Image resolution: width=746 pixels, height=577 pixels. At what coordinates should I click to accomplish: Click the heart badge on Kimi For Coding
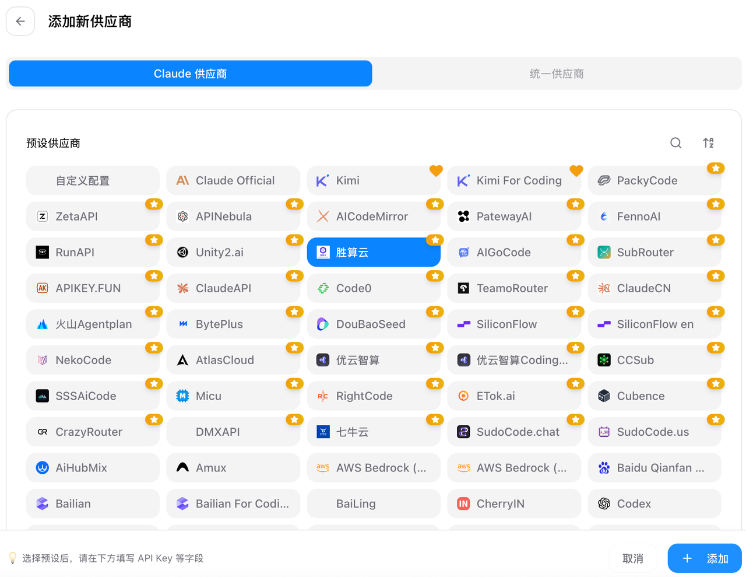[576, 170]
